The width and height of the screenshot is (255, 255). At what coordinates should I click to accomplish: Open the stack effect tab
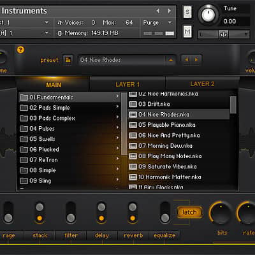(x=40, y=235)
